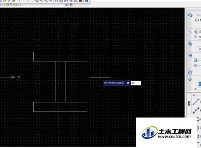Image resolution: width=201 pixels, height=148 pixels.
Task: Open the render teapot control panel icon
Action: tap(190, 79)
